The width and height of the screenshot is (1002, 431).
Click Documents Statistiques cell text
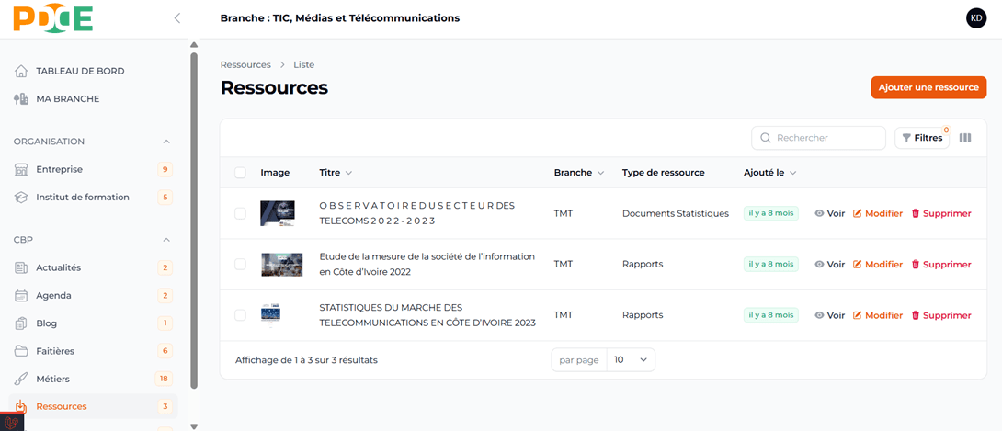676,213
